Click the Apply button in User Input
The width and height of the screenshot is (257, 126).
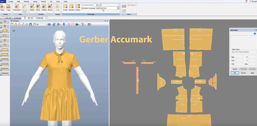coord(252,73)
